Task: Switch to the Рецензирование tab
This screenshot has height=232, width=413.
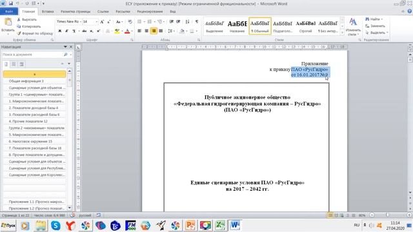Action: [150, 12]
